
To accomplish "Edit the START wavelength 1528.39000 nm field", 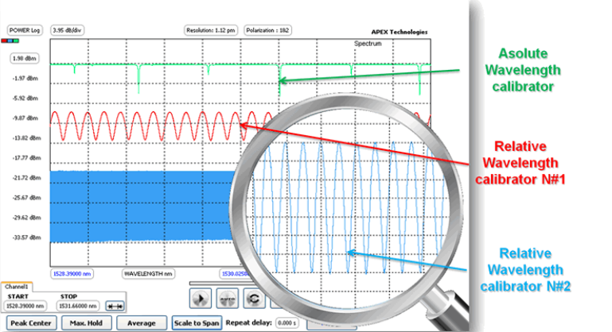I will pos(25,306).
